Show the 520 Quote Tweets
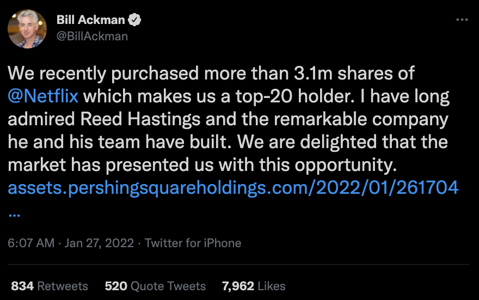Viewport: 479px width, 300px height. tap(155, 286)
